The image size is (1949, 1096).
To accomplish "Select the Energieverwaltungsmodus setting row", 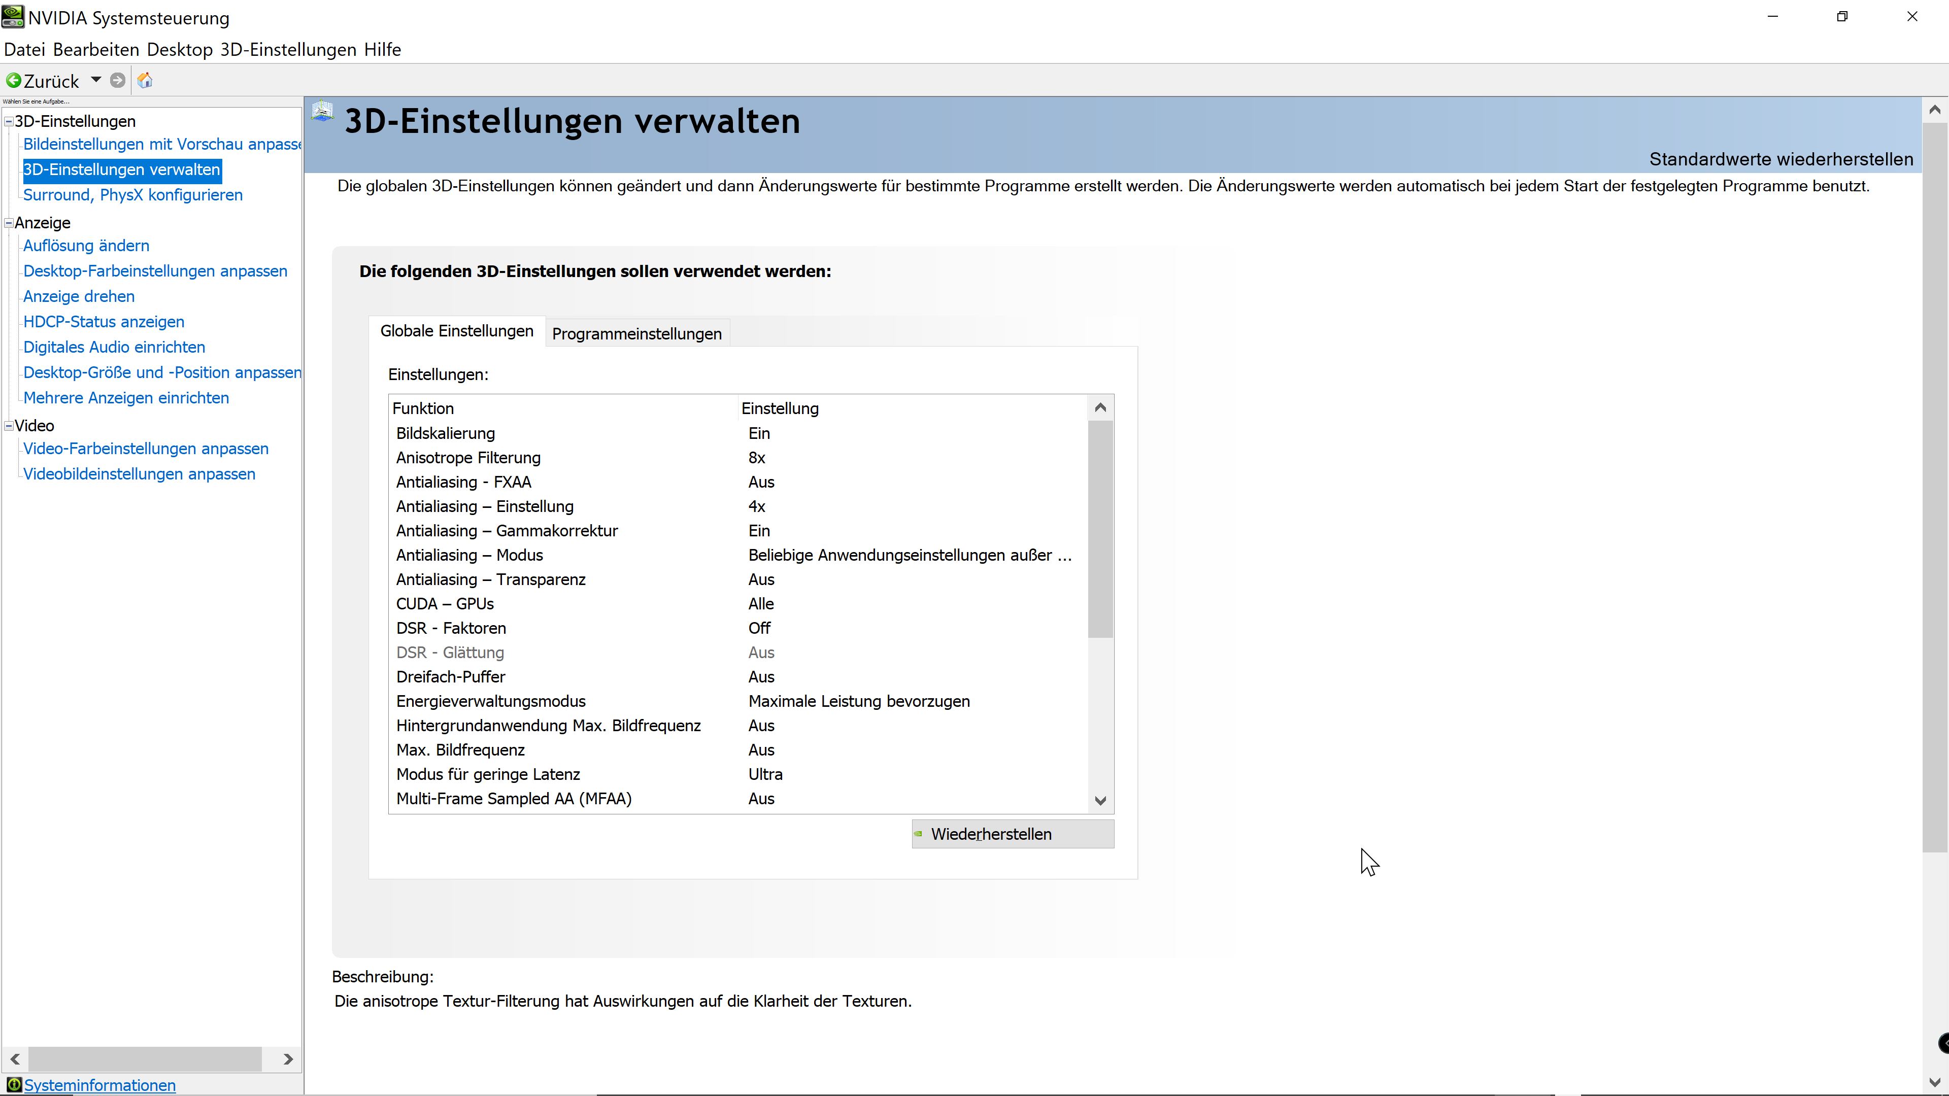I will (x=490, y=701).
